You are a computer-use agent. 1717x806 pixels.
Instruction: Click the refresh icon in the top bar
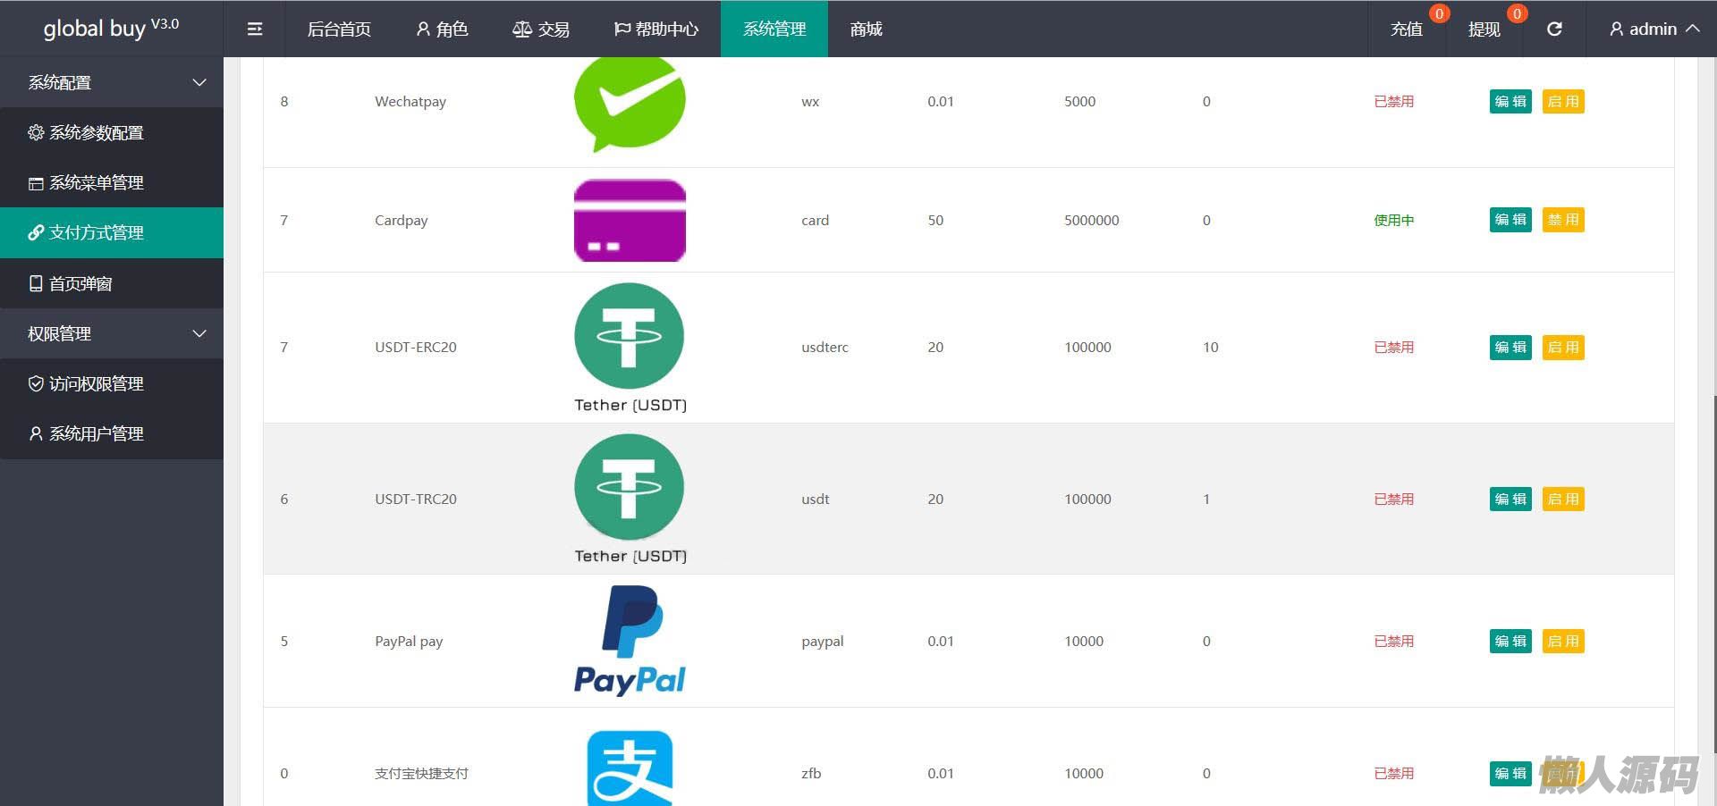click(x=1555, y=29)
